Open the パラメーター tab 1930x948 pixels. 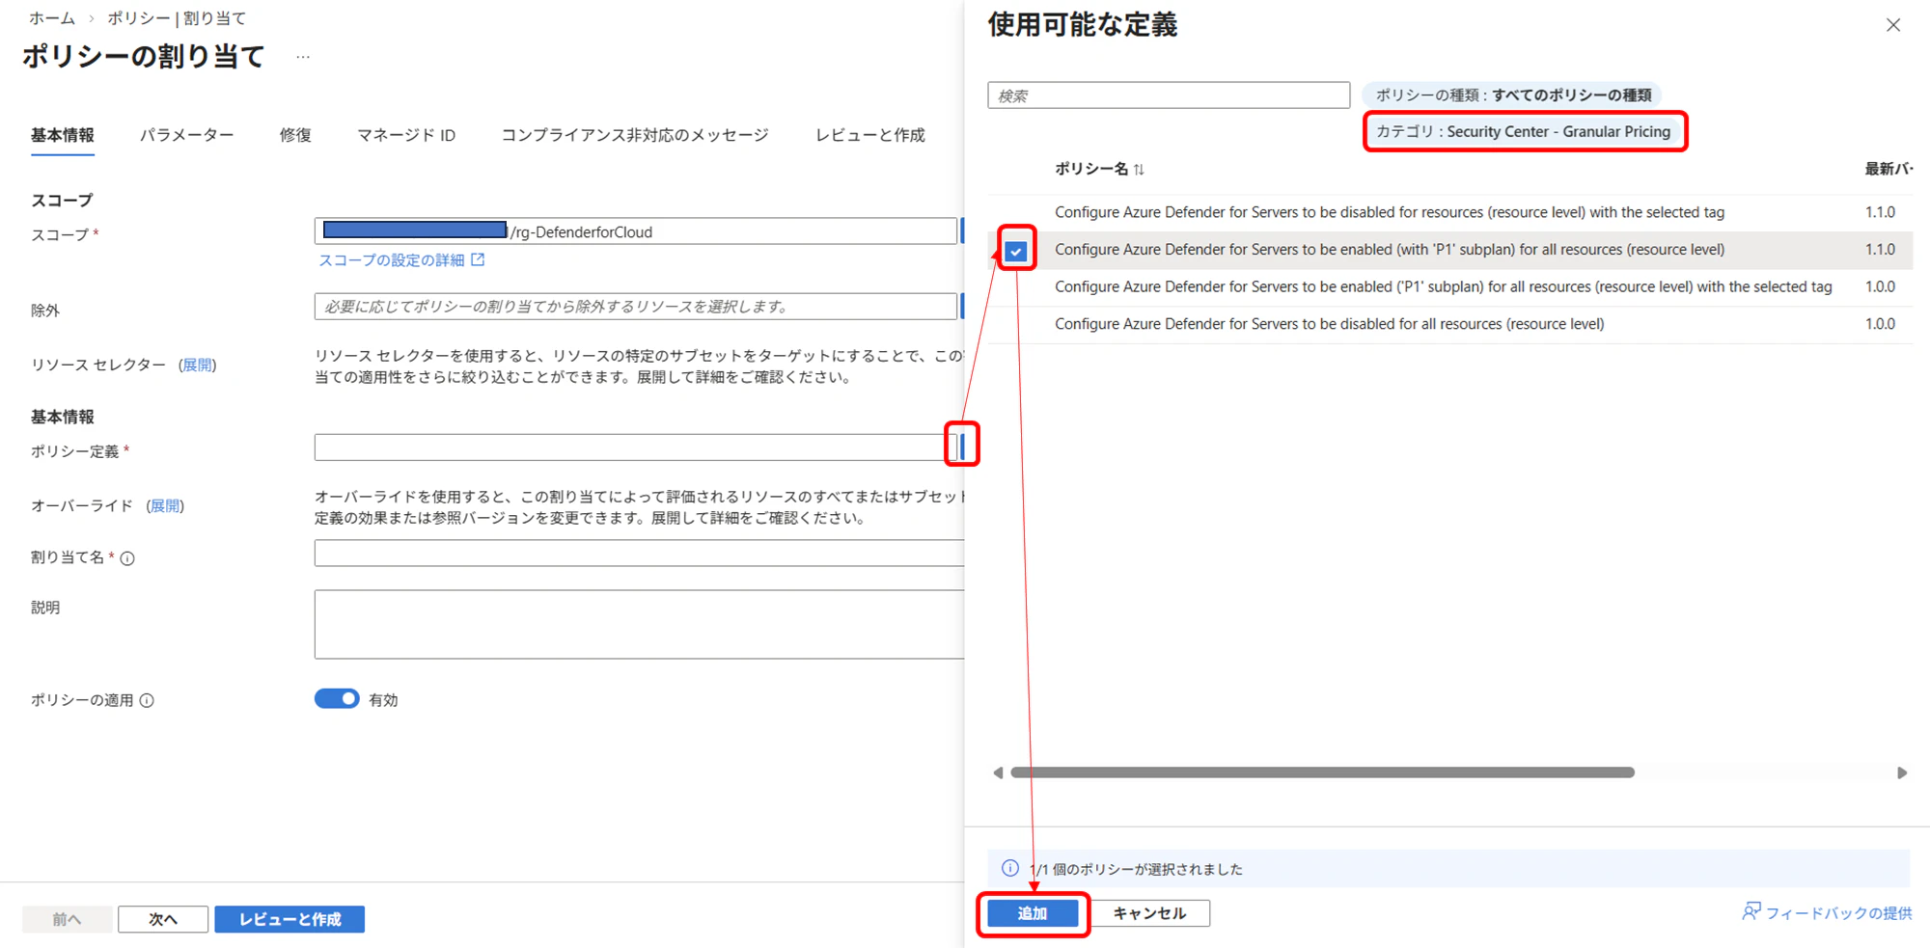point(186,135)
